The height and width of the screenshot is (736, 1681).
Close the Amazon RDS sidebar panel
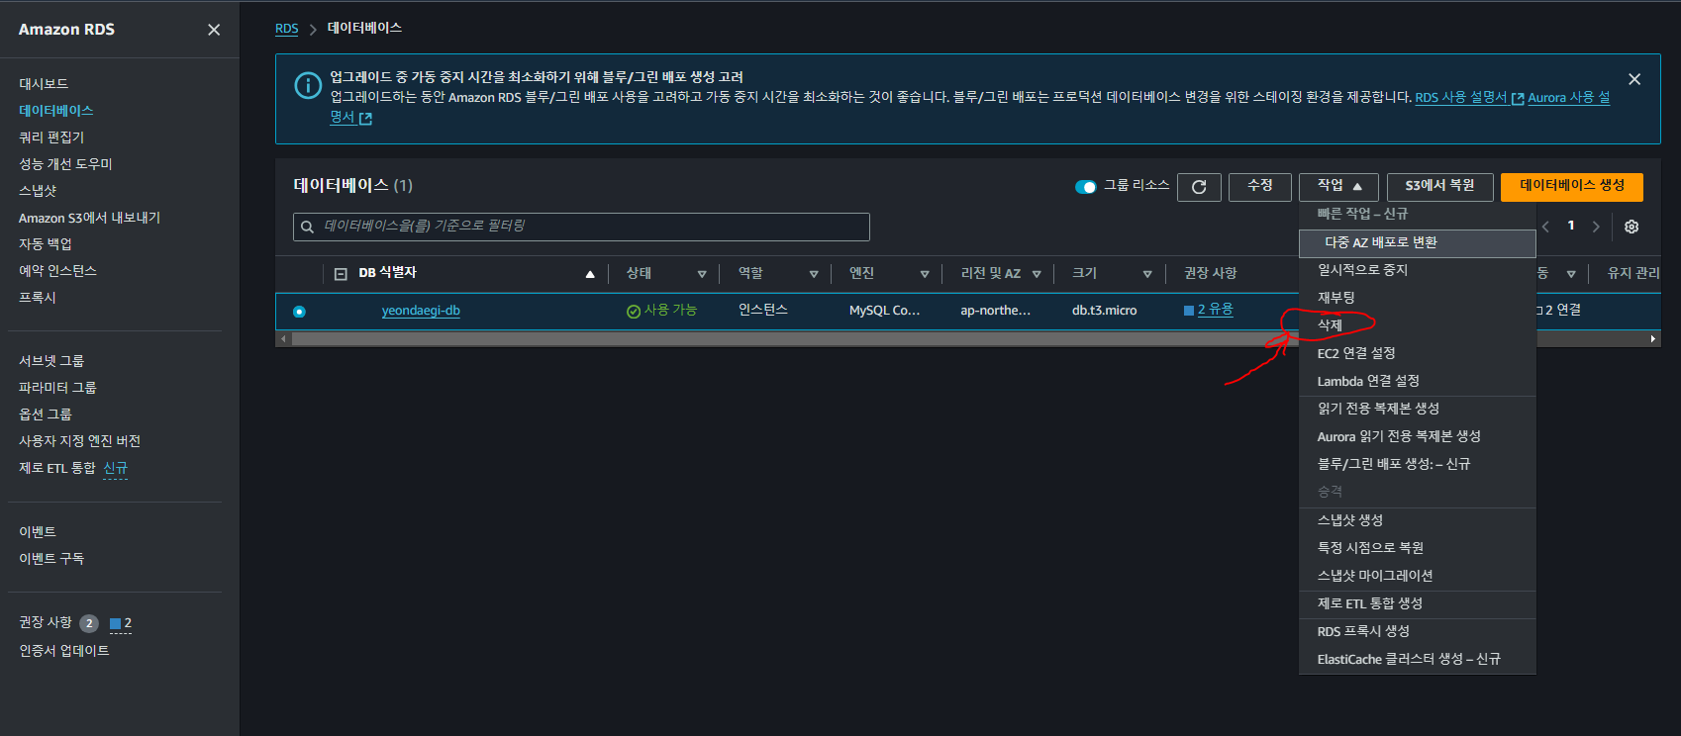[x=214, y=30]
